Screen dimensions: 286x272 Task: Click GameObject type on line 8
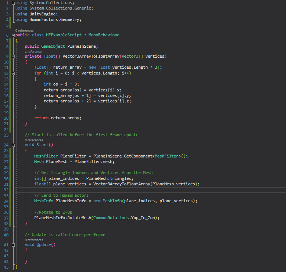53,47
